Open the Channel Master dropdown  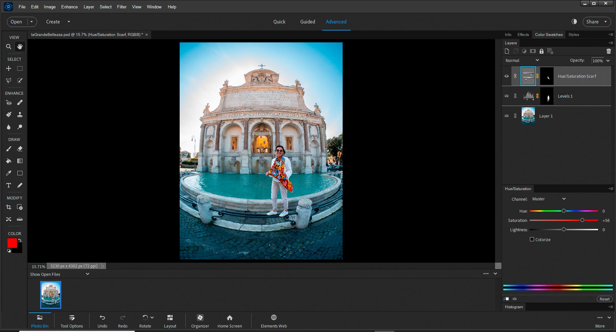click(549, 199)
